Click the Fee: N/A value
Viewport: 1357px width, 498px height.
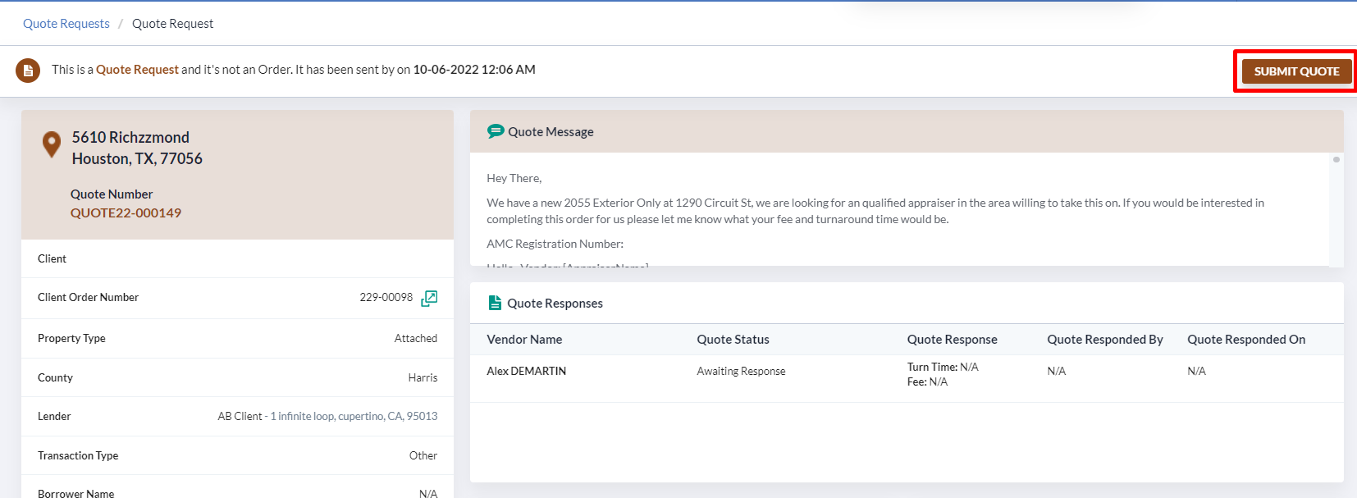pyautogui.click(x=927, y=381)
